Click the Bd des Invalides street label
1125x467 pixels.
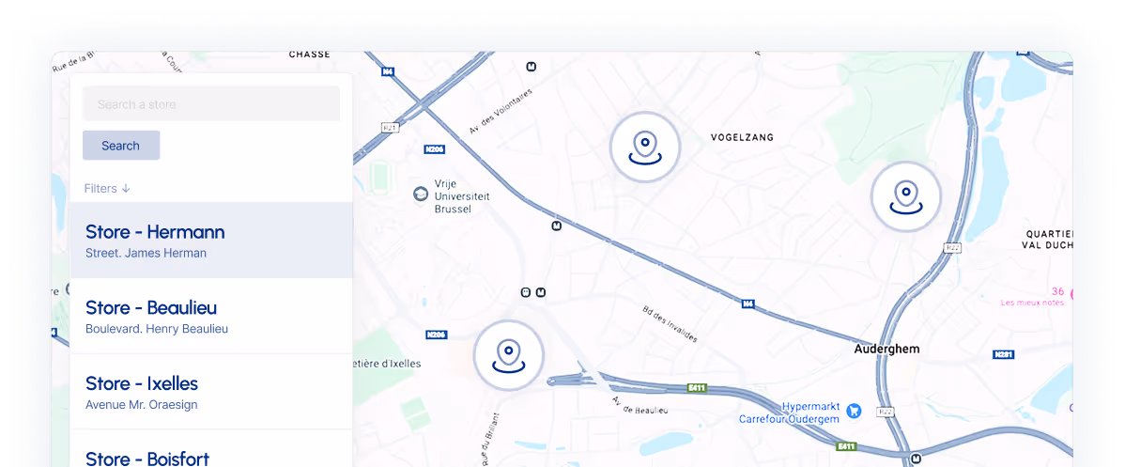pyautogui.click(x=669, y=325)
